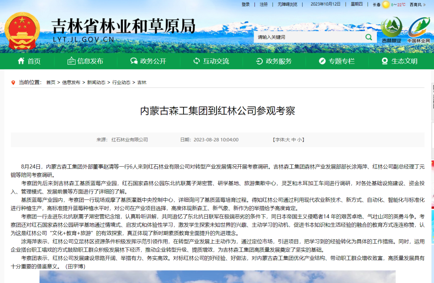Open the 政务服务 navigation menu

tap(274, 61)
